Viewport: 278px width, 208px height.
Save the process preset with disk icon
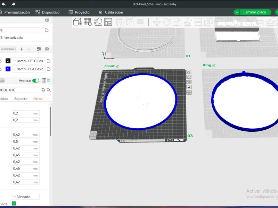[x=43, y=90]
